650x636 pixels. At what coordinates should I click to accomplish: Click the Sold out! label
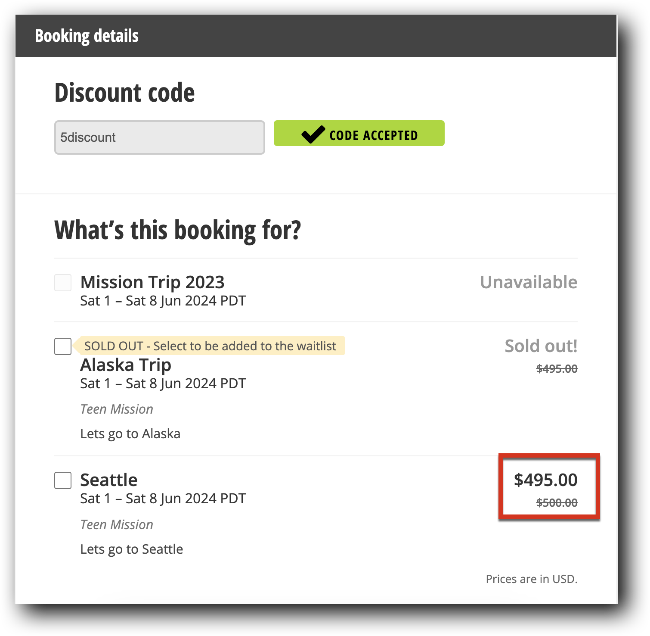point(540,346)
